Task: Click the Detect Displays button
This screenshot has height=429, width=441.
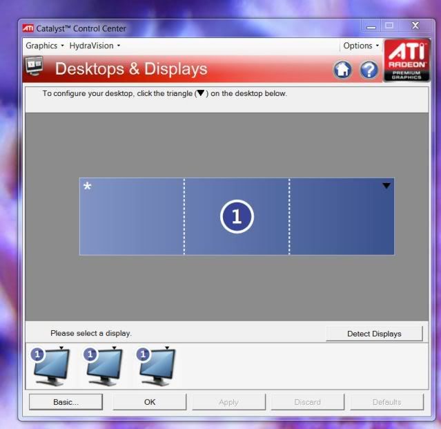Action: pos(374,334)
